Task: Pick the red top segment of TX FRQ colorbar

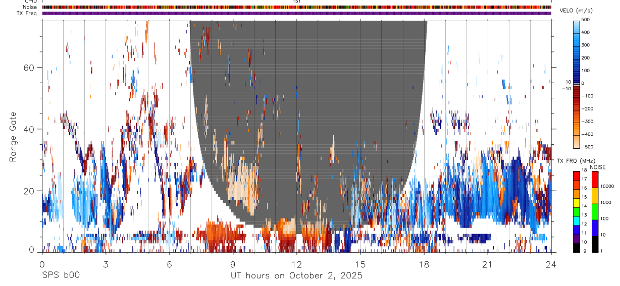Action: coord(577,175)
